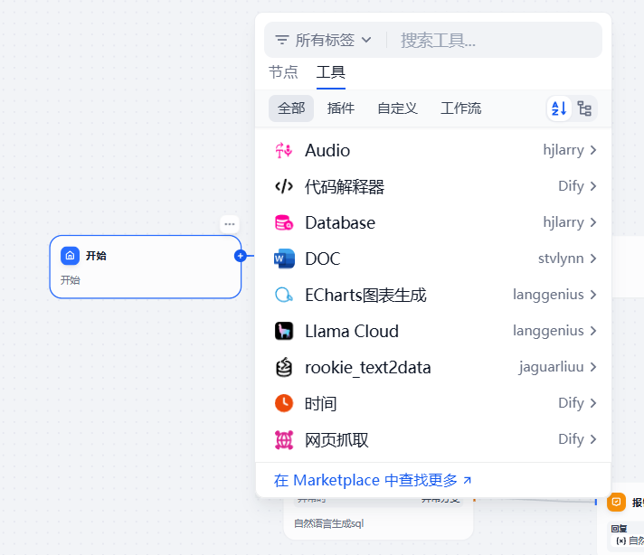This screenshot has height=555, width=644.
Task: Click the Llama Cloud tool name
Action: tap(352, 331)
